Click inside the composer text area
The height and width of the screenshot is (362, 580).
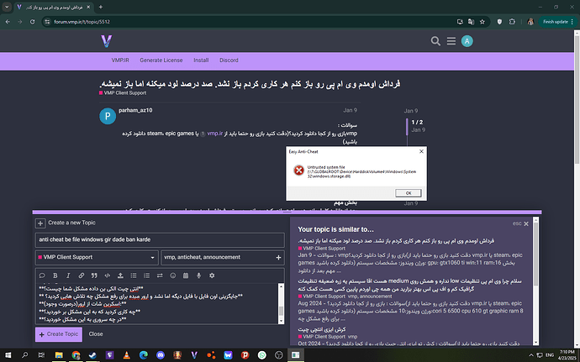pyautogui.click(x=157, y=304)
